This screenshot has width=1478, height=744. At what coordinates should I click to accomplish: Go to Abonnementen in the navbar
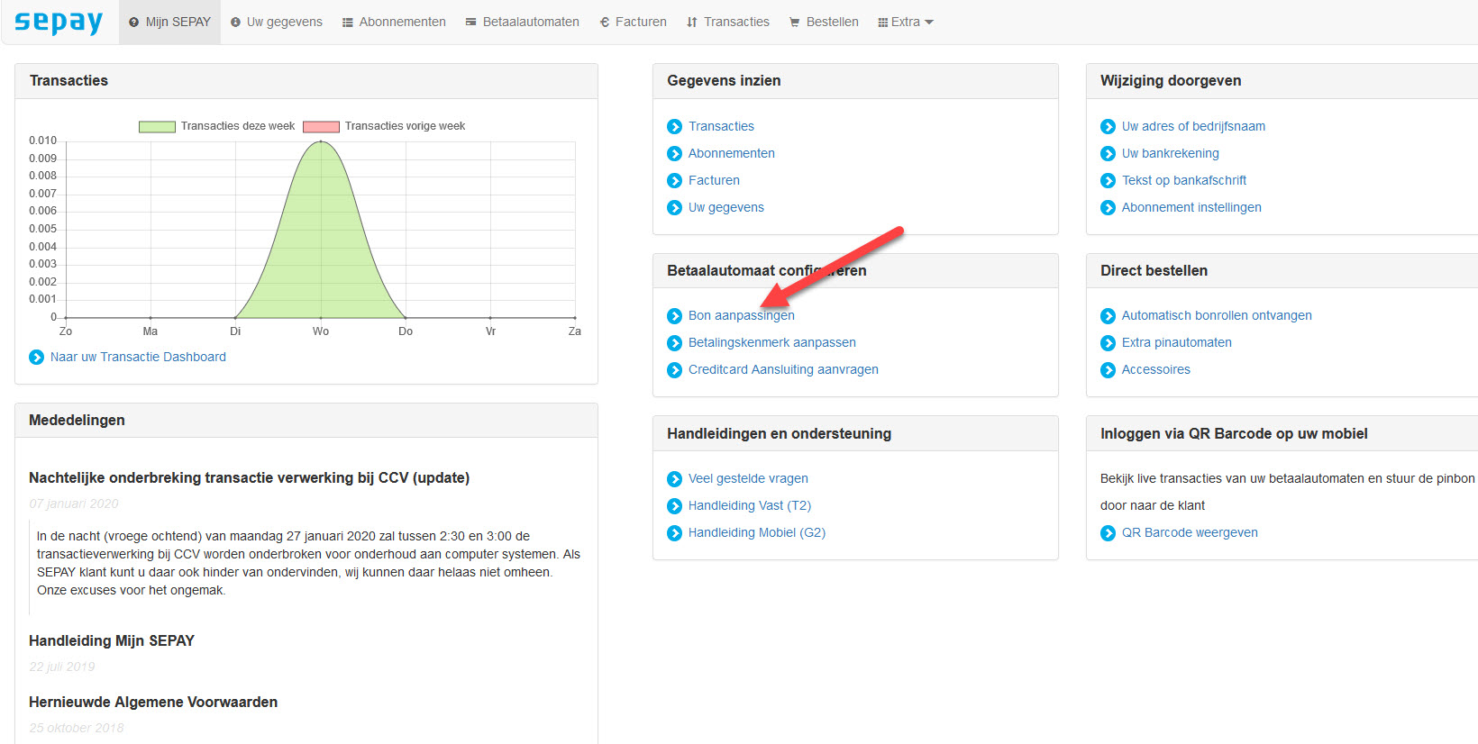pyautogui.click(x=394, y=22)
